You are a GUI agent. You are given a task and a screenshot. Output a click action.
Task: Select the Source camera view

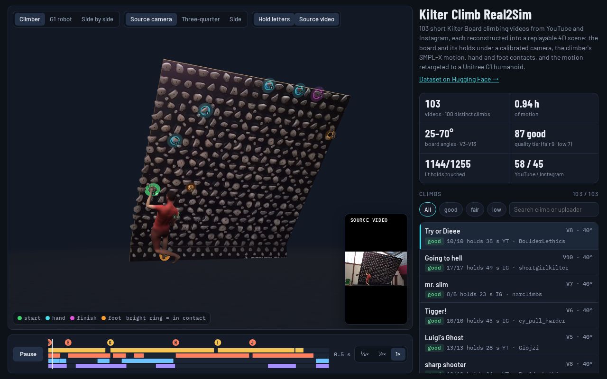[x=151, y=19]
